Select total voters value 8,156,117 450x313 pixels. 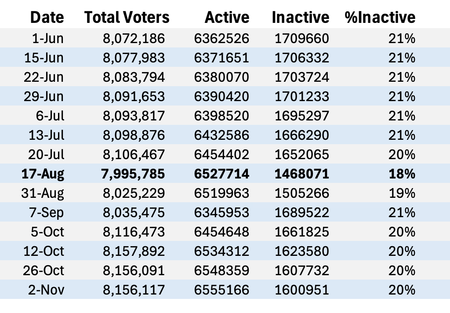click(x=134, y=290)
